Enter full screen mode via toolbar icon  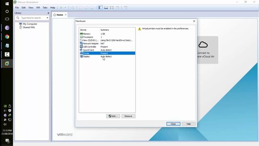click(x=112, y=8)
